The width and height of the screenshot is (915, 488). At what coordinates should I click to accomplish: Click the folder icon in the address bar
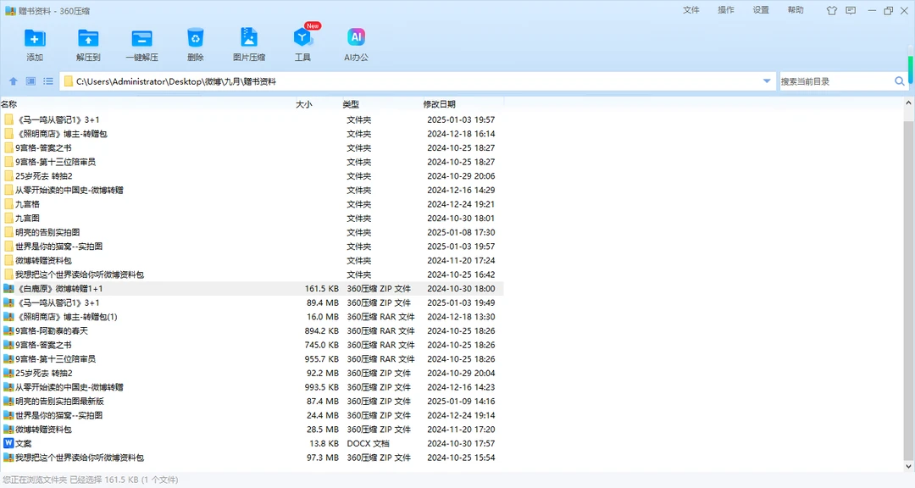click(69, 81)
